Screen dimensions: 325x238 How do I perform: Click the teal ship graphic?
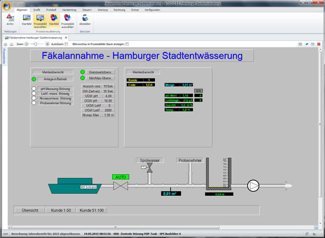coord(75,186)
